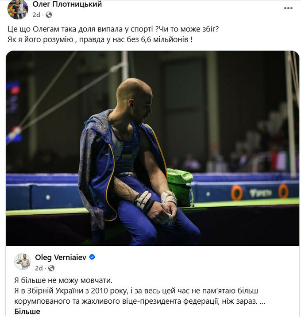Open Oleg Verniaiev's profile name link
This screenshot has height=317, width=301.
61,257
